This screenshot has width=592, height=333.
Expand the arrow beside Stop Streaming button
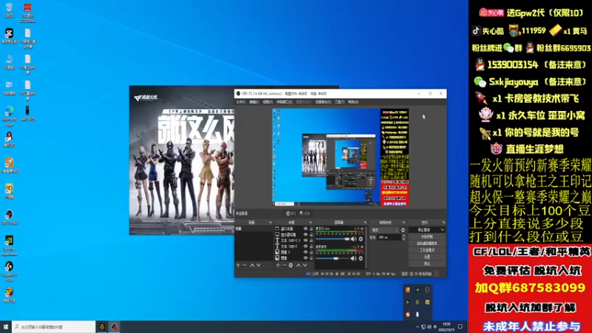(x=442, y=229)
